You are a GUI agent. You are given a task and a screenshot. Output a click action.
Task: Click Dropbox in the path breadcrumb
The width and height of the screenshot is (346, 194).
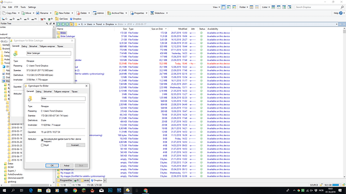(110, 24)
